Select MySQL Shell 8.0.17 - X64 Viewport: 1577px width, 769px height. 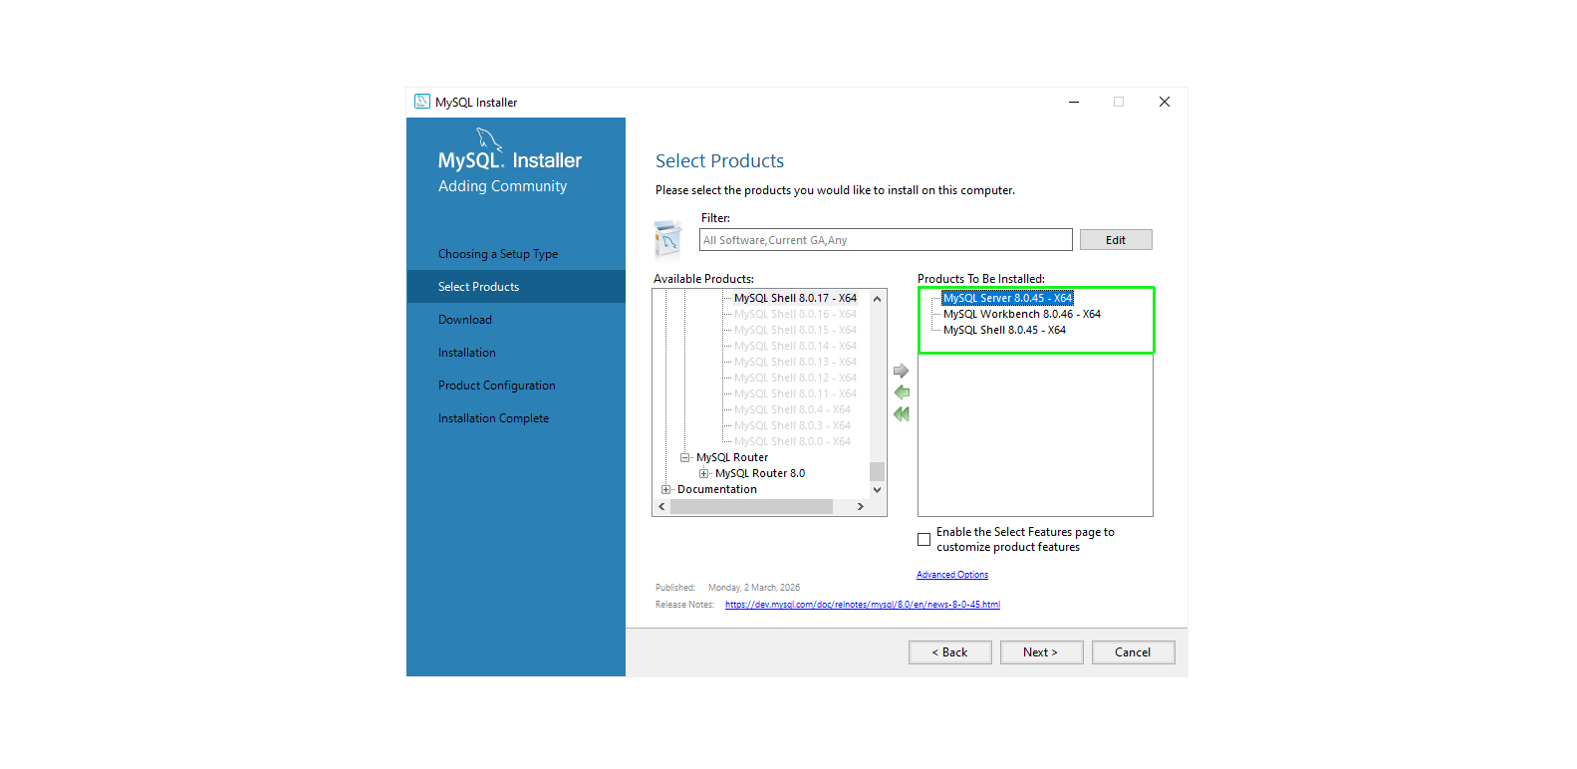[795, 298]
